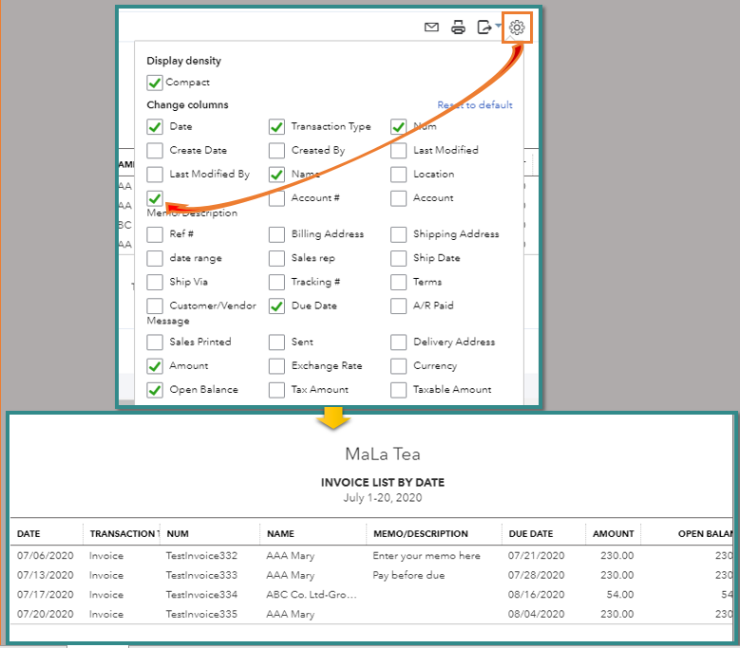Check the Sent column checkbox
Viewport: 740px width, 648px height.
pyautogui.click(x=276, y=343)
